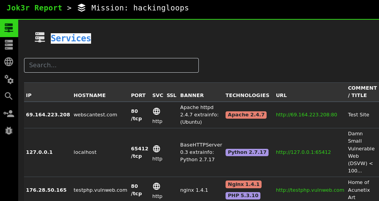Follow the http://testphp.vulnweb.com link
The image size is (379, 201).
(x=310, y=190)
